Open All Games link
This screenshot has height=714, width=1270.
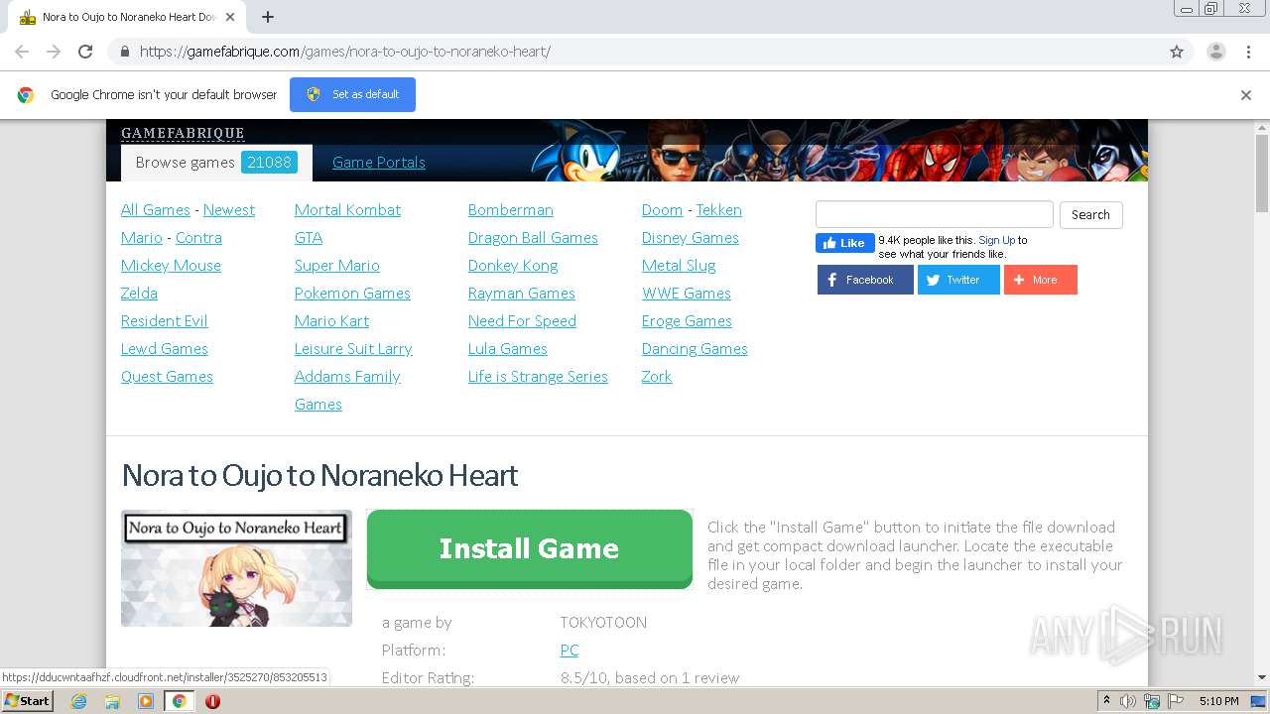[x=156, y=210]
